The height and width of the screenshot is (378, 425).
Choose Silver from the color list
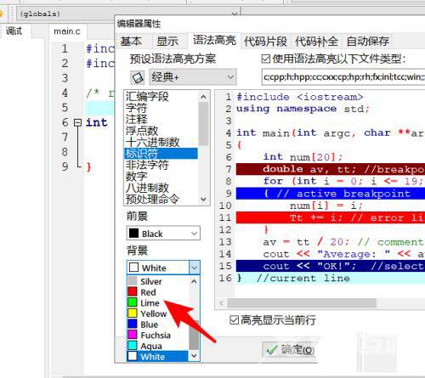click(x=157, y=281)
